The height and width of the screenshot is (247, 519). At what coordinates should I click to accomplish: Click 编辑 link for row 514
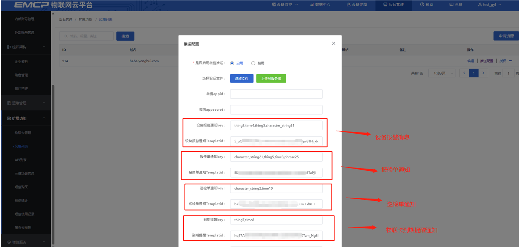(470, 61)
